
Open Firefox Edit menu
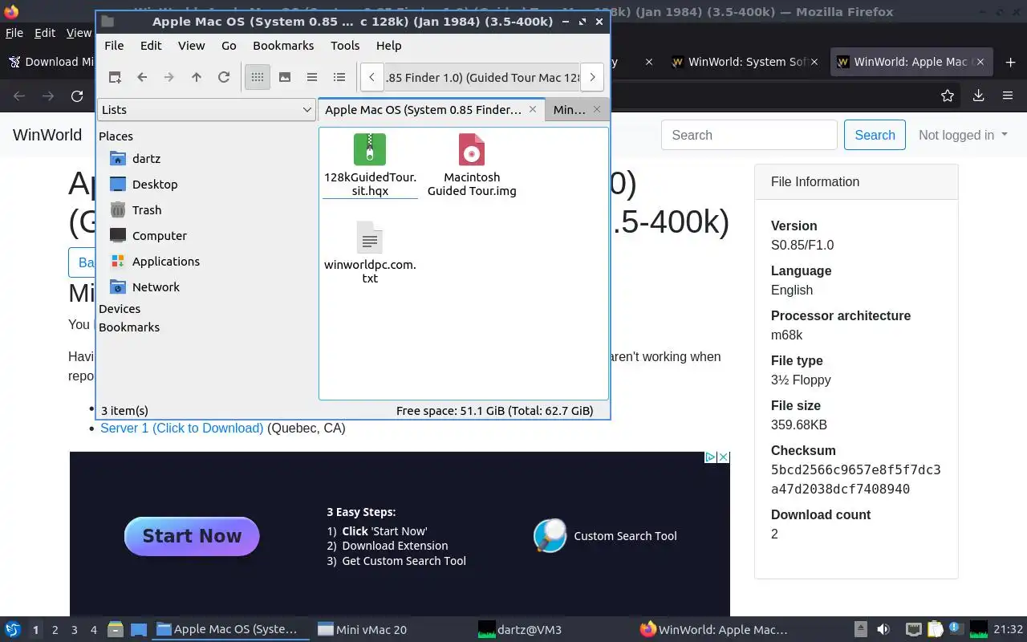pos(45,33)
